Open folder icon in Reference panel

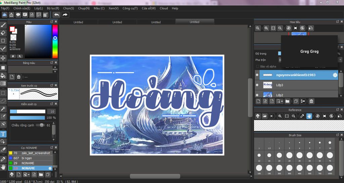tap(265, 116)
